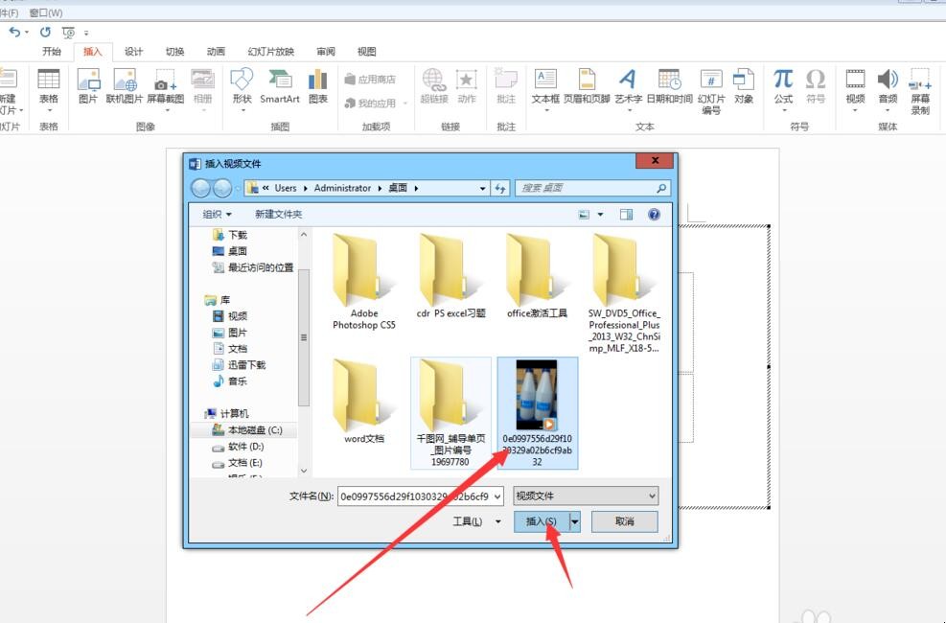Select the video file thumbnail 0e0997556d29f
The height and width of the screenshot is (623, 946).
pyautogui.click(x=537, y=398)
